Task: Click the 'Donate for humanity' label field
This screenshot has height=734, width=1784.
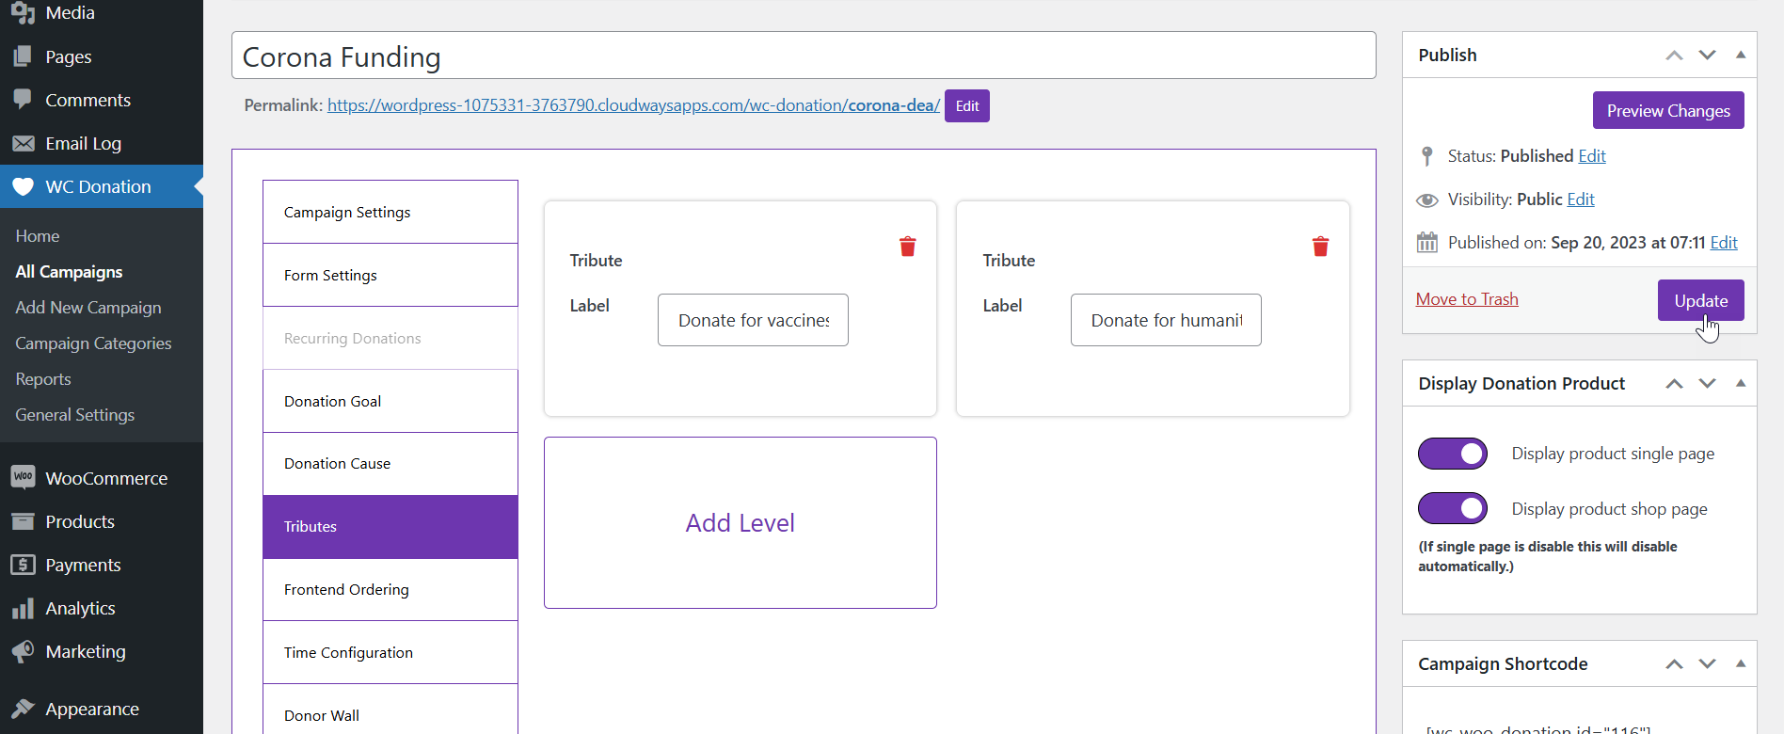Action: coord(1166,320)
